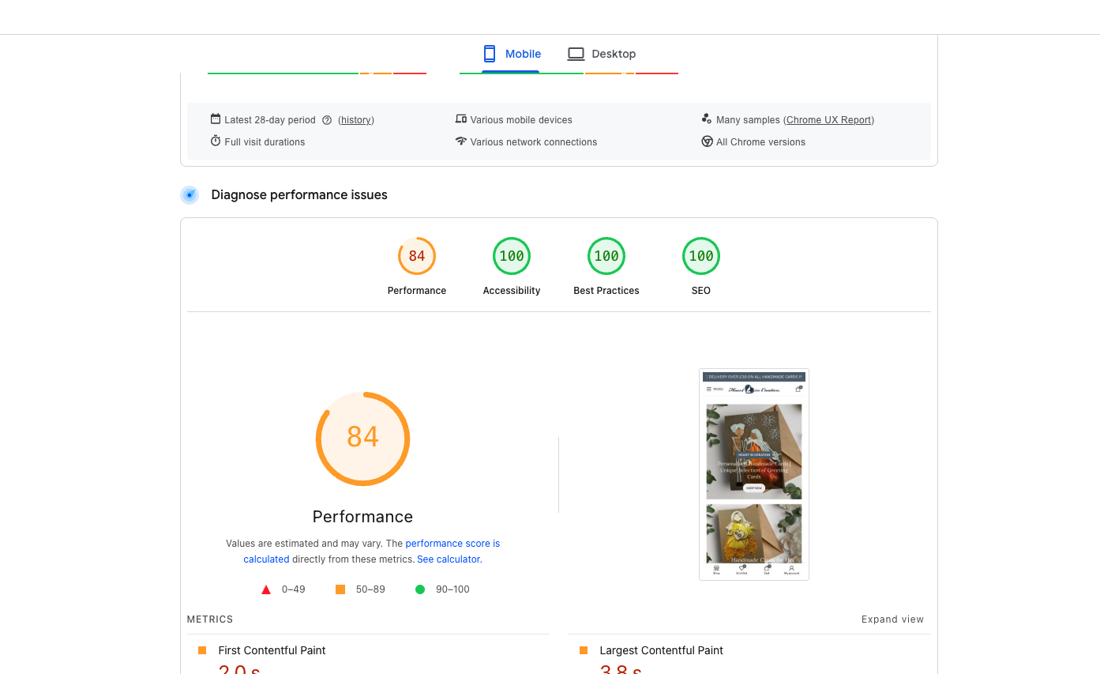Click the orange square beside First Contentful Paint
1100x674 pixels.
(x=202, y=650)
